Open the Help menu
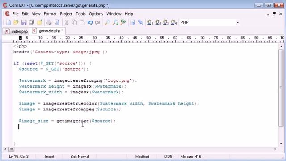This screenshot has width=286, height=161. pos(129,14)
